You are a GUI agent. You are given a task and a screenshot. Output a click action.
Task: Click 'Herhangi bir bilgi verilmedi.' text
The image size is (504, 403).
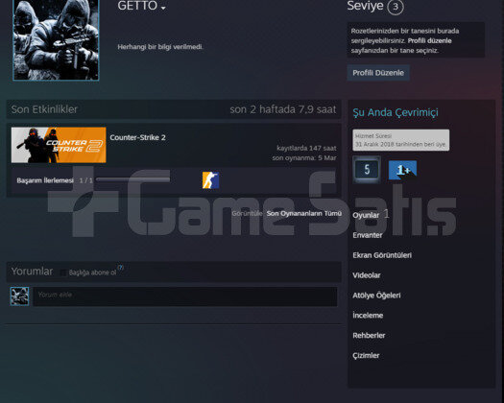(160, 47)
